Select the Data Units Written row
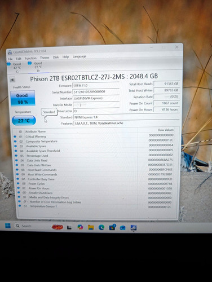The height and width of the screenshot is (282, 212). coord(94,165)
